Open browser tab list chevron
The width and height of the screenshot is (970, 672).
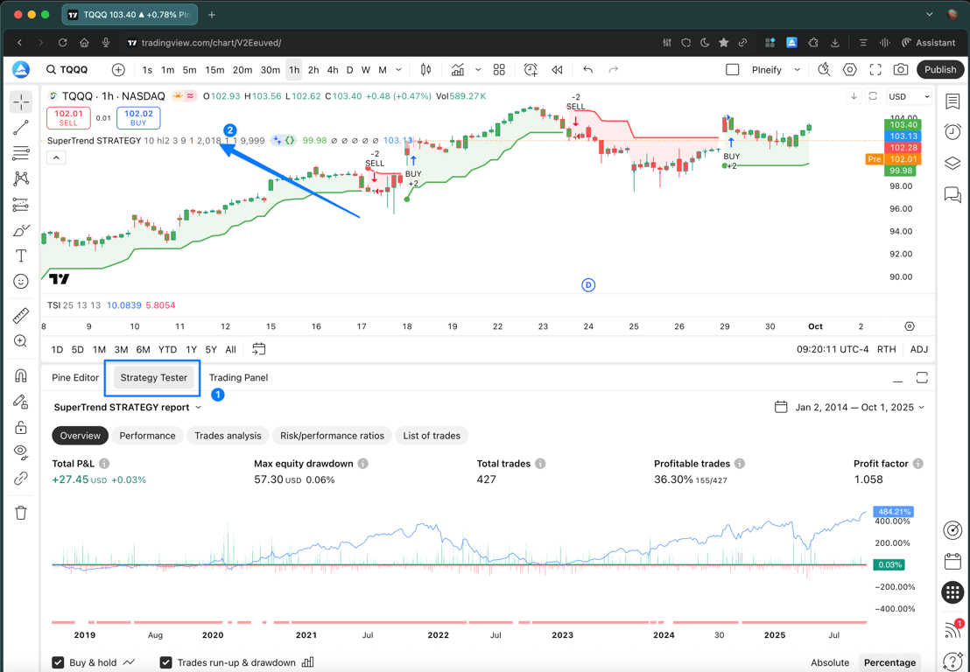click(929, 14)
